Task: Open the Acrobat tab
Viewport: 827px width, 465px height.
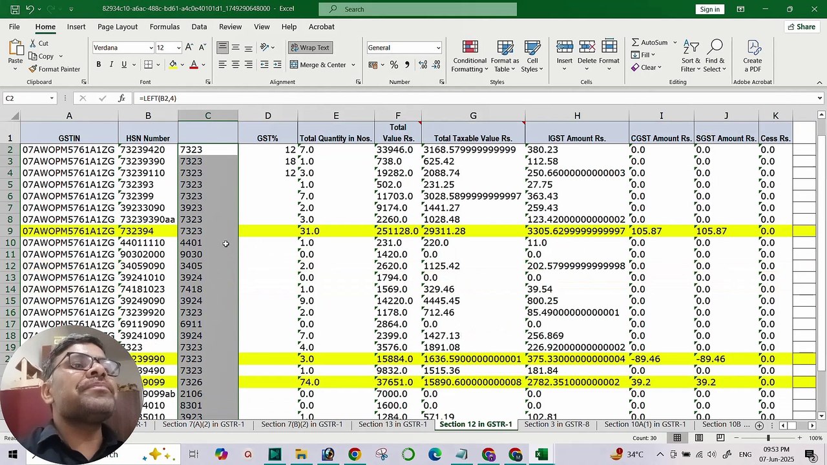Action: click(x=321, y=26)
